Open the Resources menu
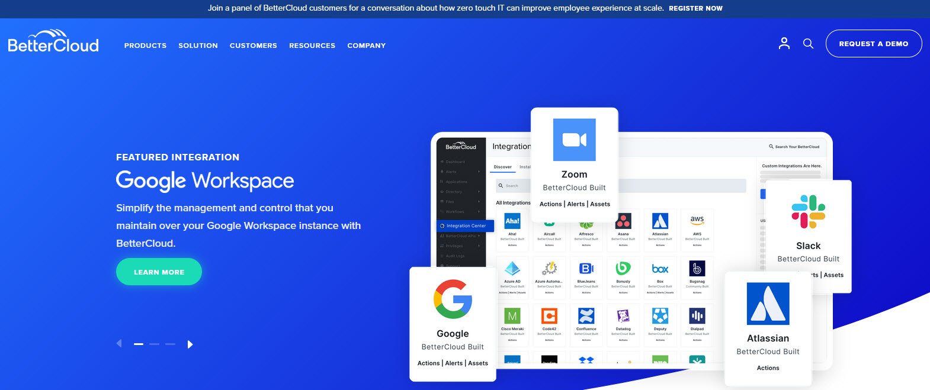Viewport: 930px width, 390px height. pos(312,46)
